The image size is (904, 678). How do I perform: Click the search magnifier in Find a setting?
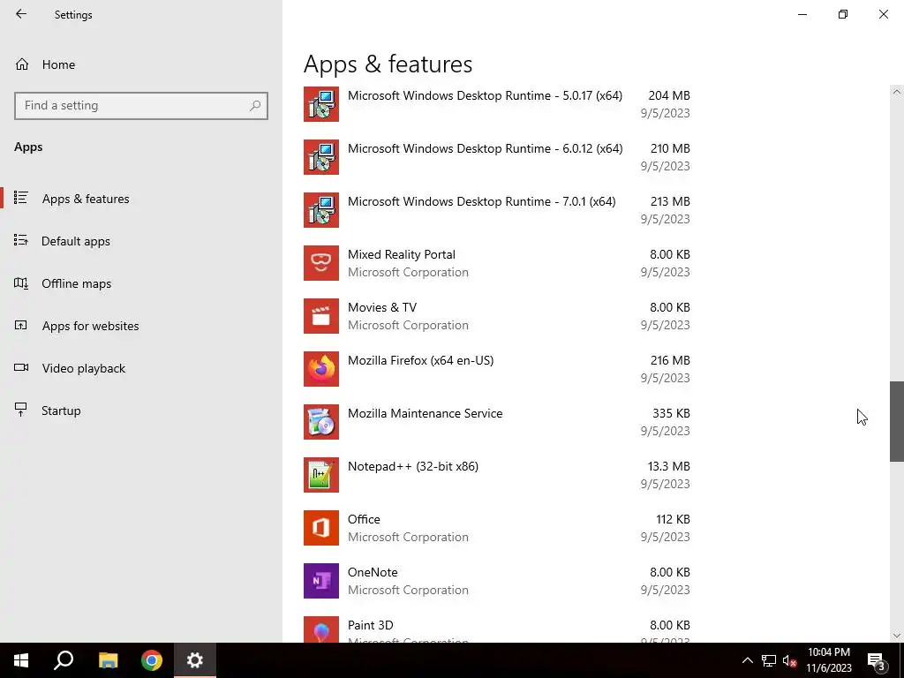coord(255,106)
